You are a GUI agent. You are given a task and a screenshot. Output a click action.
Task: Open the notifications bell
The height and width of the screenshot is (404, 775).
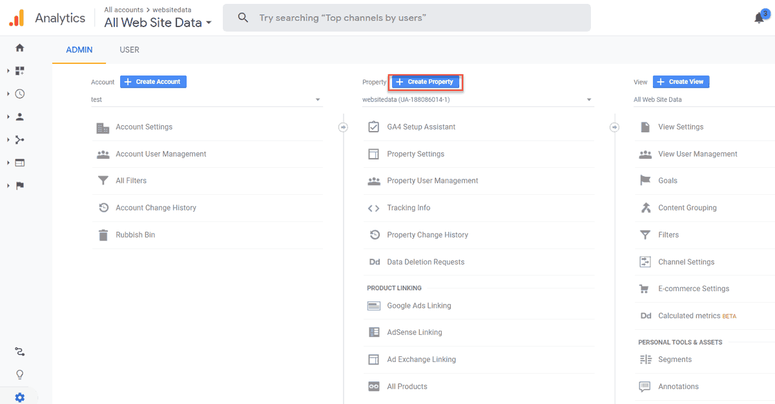pos(759,18)
